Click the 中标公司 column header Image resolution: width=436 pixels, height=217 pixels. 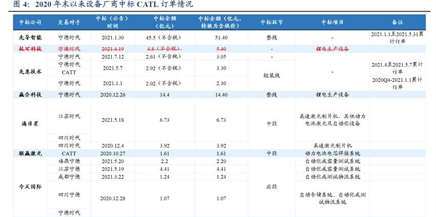pos(30,23)
